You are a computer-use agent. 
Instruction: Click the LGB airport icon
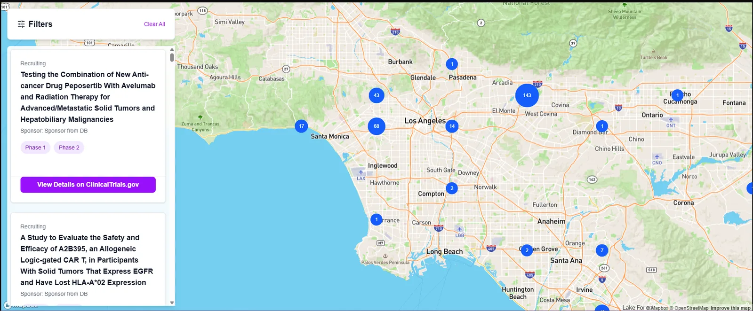point(460,229)
